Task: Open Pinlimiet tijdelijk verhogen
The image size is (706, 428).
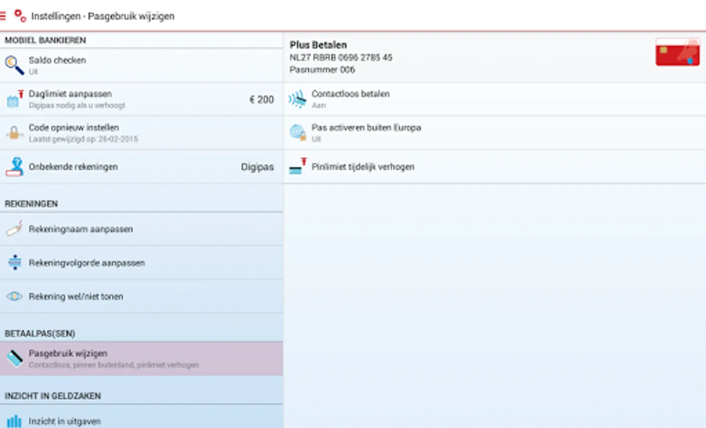Action: pos(495,166)
